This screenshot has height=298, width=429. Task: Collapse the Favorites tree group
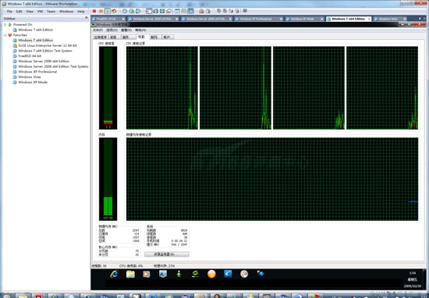[5, 35]
